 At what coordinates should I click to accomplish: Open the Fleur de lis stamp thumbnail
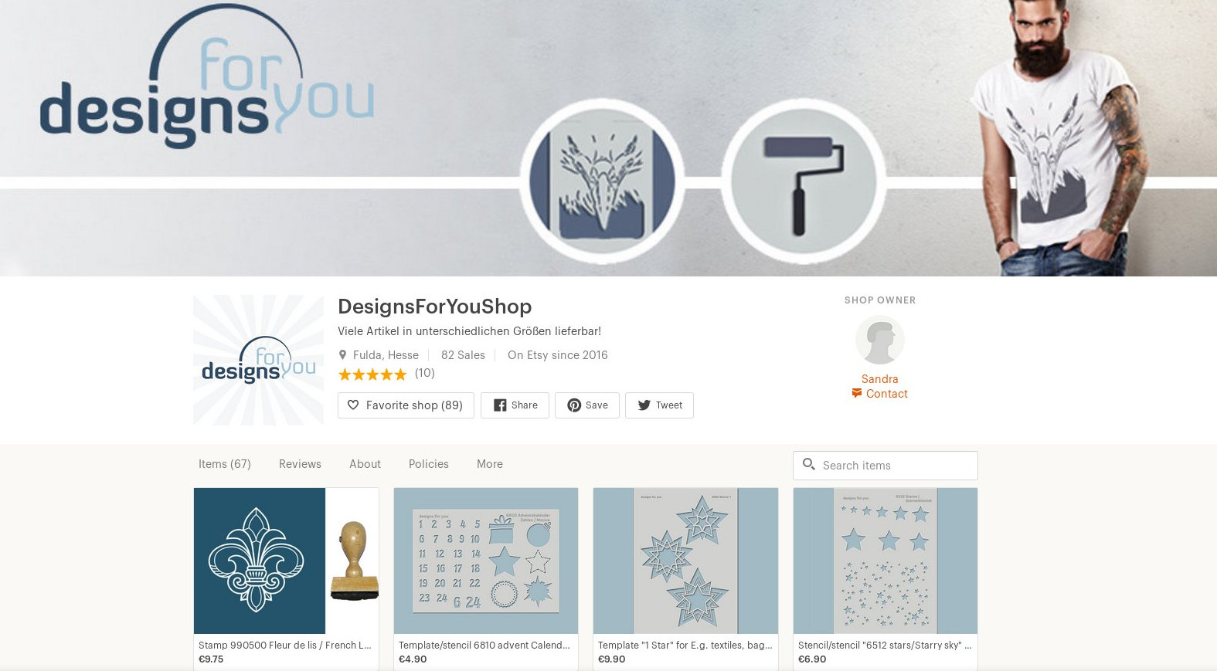286,561
